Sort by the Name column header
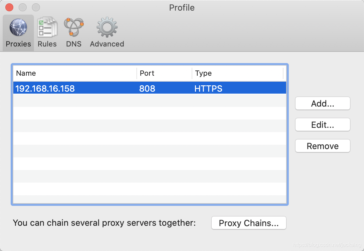The height and width of the screenshot is (251, 364). 75,73
